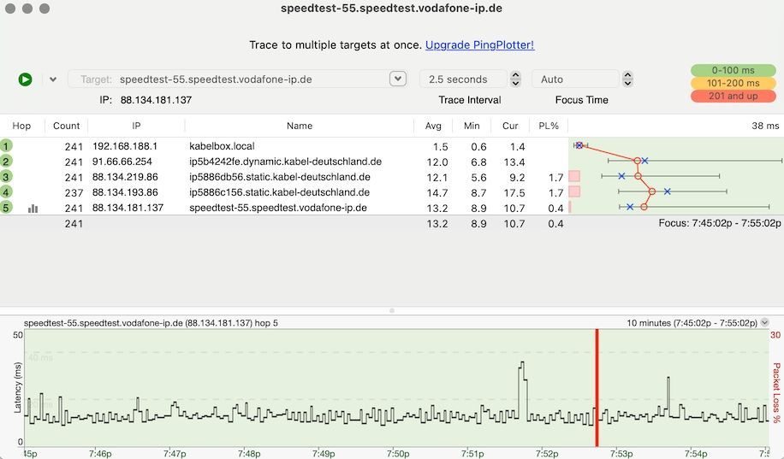The height and width of the screenshot is (459, 784).
Task: Click the green 0-100 ms legend swatch
Action: [x=734, y=70]
